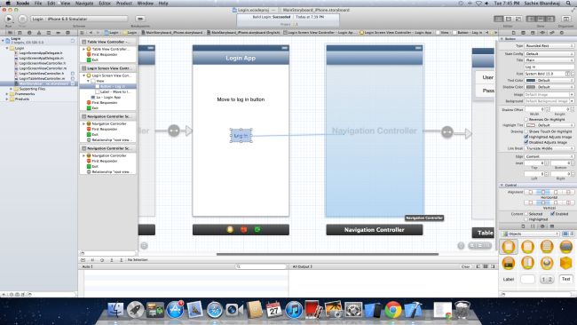577x325 pixels.
Task: Click the Breakpoints toggle button in the toolbar
Action: (x=140, y=19)
